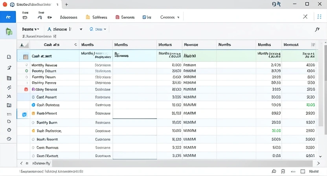This screenshot has height=176, width=327.
Task: Select the radio circle in the last visible row
Action: pyautogui.click(x=33, y=156)
